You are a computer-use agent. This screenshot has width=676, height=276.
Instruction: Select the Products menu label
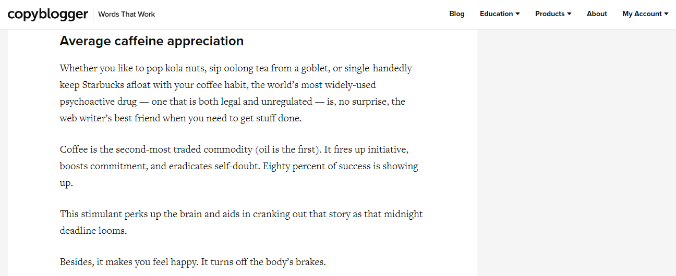pyautogui.click(x=550, y=14)
